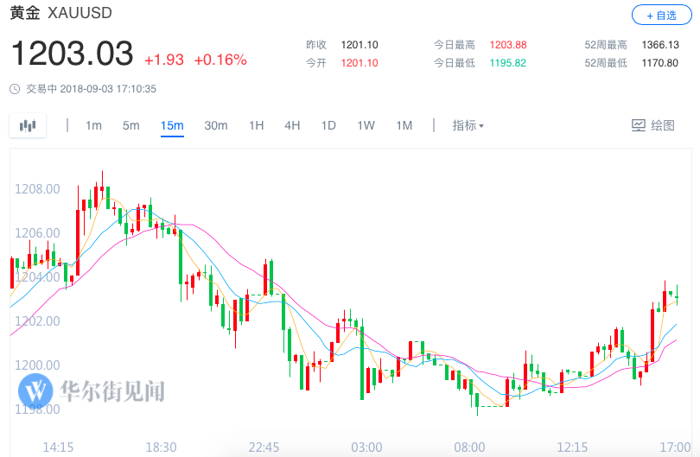Add gold to watchlist with + 自选

[662, 16]
